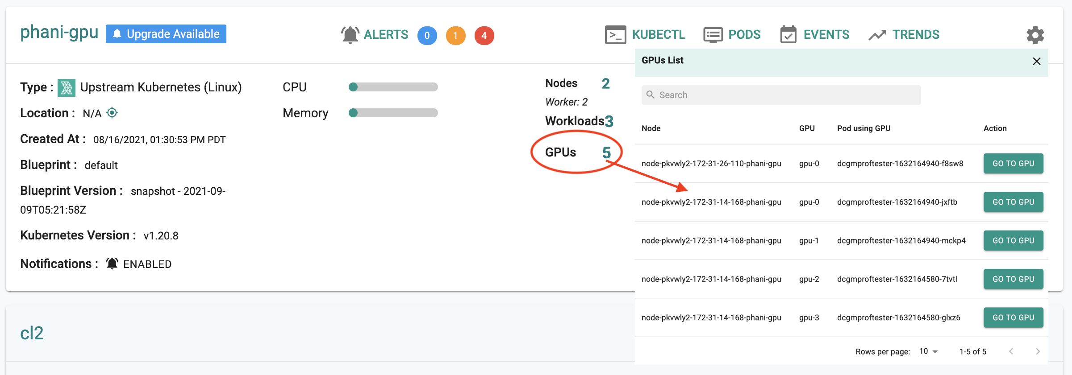Click the orange alert count 1 badge
The image size is (1072, 375).
coord(455,36)
